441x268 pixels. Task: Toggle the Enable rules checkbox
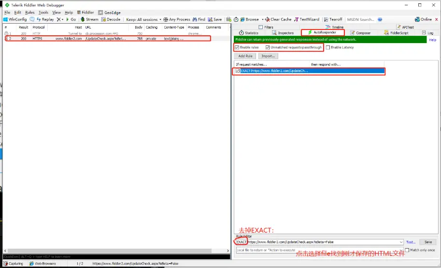(x=237, y=47)
